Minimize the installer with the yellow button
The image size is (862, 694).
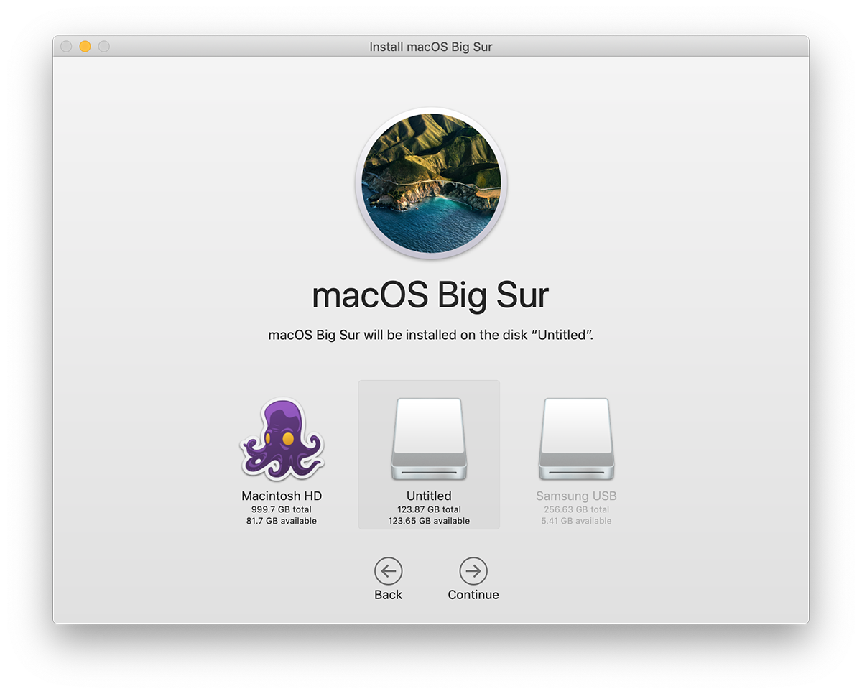(x=85, y=47)
